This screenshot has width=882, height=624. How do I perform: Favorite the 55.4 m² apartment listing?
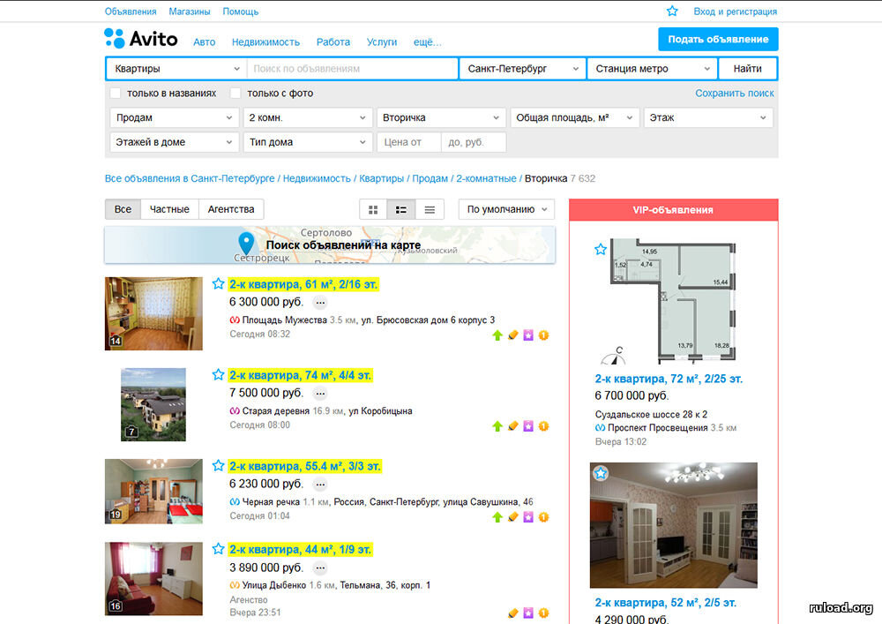[x=218, y=466]
